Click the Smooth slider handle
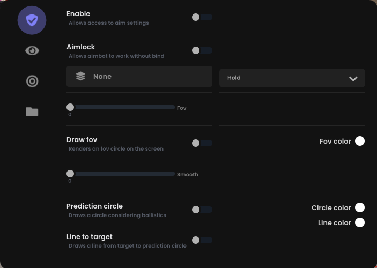Screen dimensions: 377x268 pyautogui.click(x=70, y=174)
